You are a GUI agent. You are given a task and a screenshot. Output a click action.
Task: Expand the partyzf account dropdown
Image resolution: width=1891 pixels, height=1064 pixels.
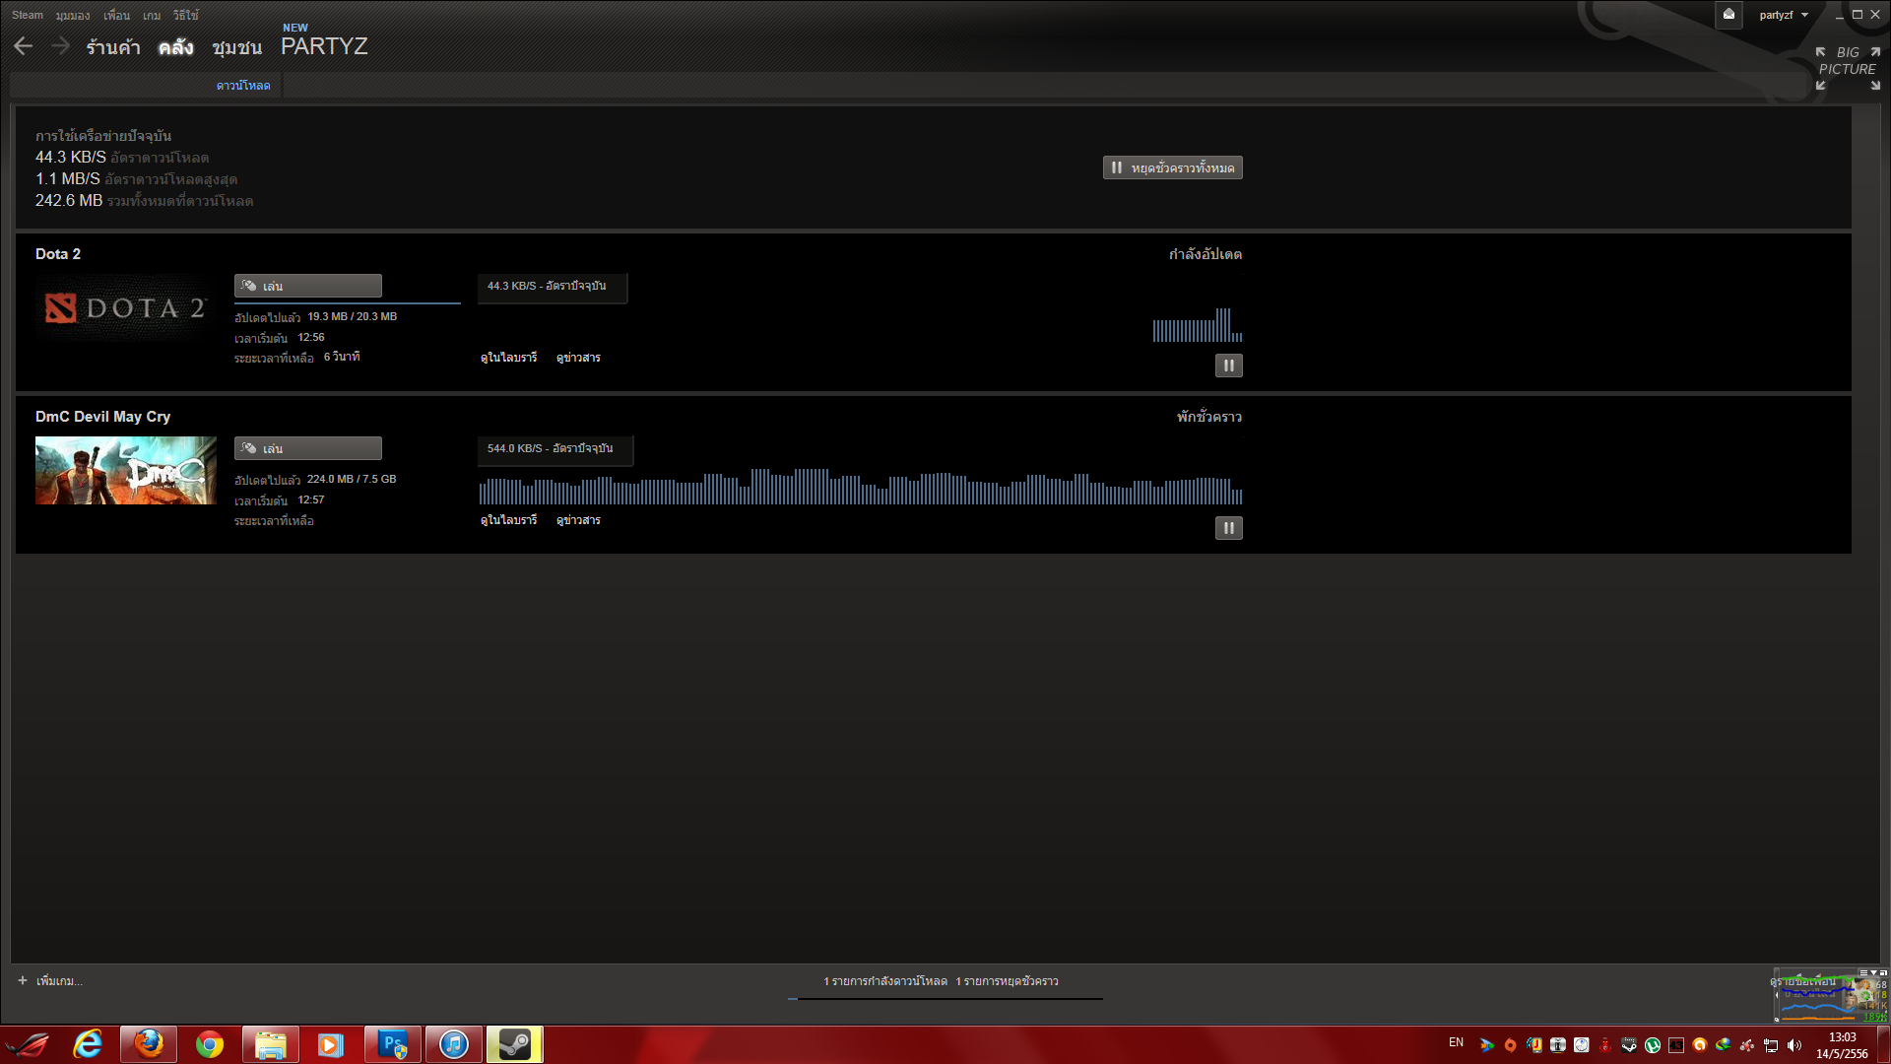coord(1784,15)
